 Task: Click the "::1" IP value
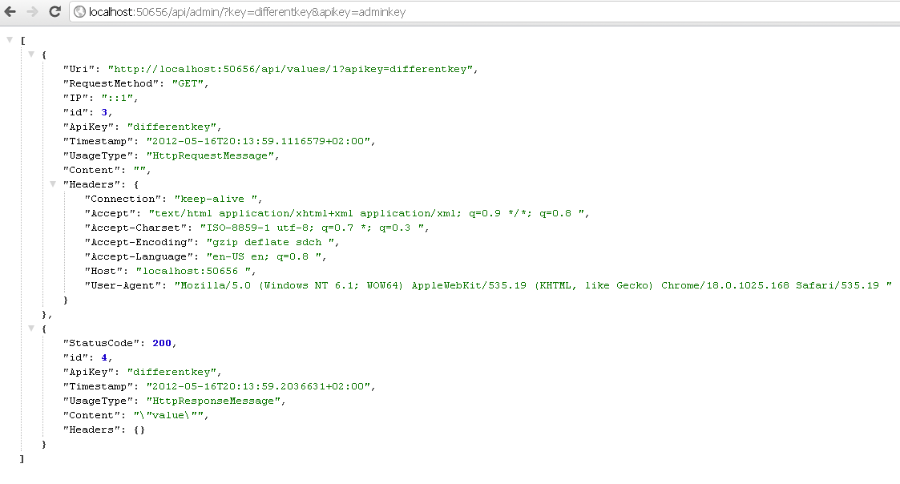pyautogui.click(x=118, y=98)
